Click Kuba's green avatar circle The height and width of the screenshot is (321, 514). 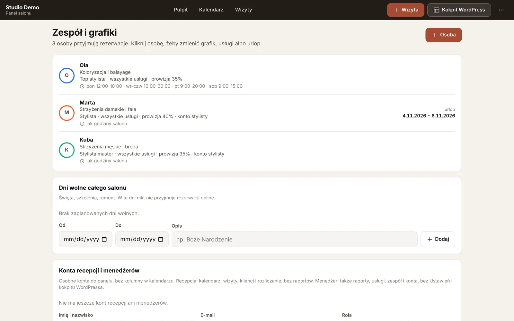[x=67, y=150]
